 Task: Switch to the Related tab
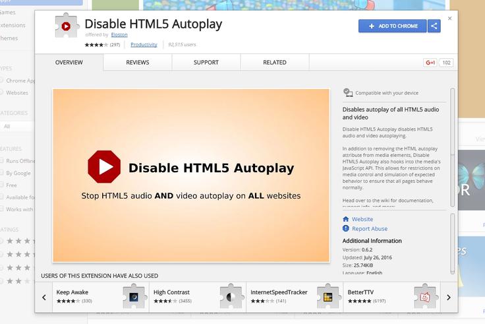(x=275, y=62)
